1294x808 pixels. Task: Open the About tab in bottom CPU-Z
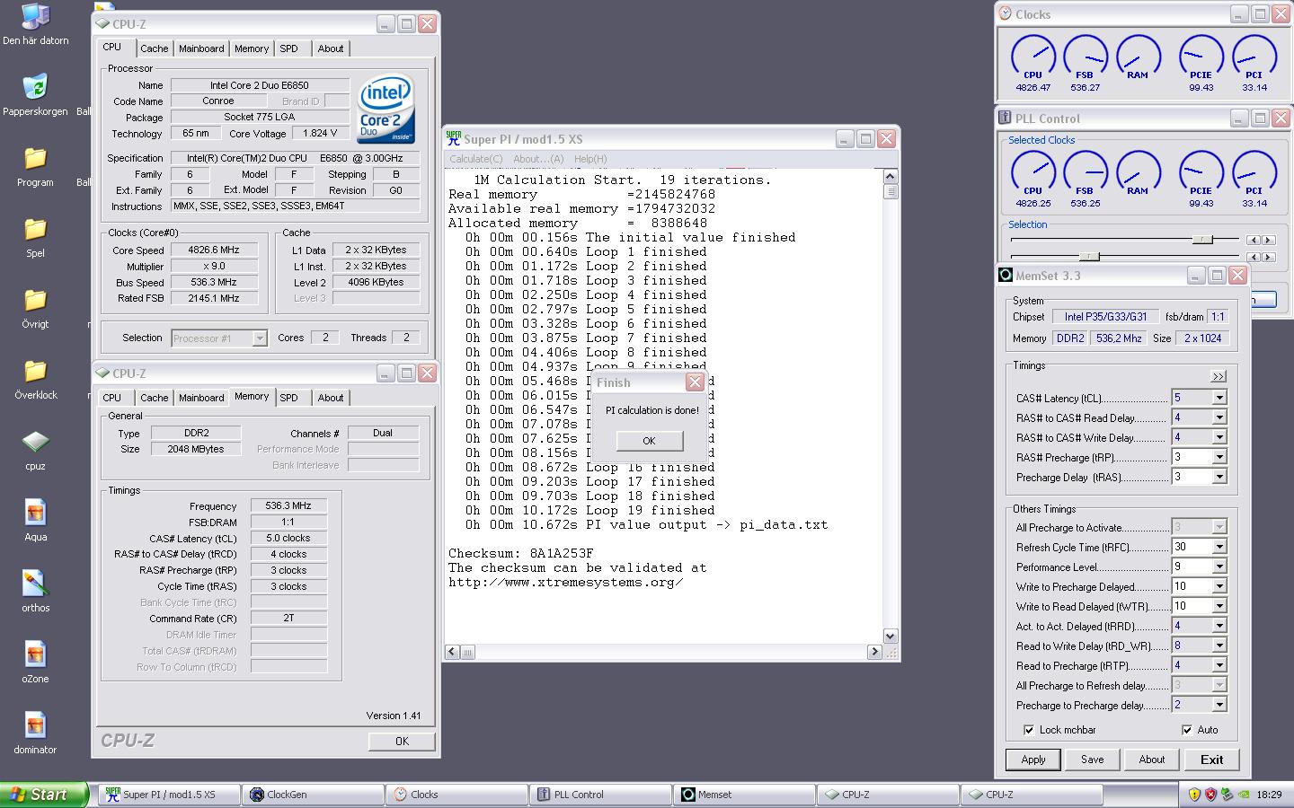tap(331, 398)
